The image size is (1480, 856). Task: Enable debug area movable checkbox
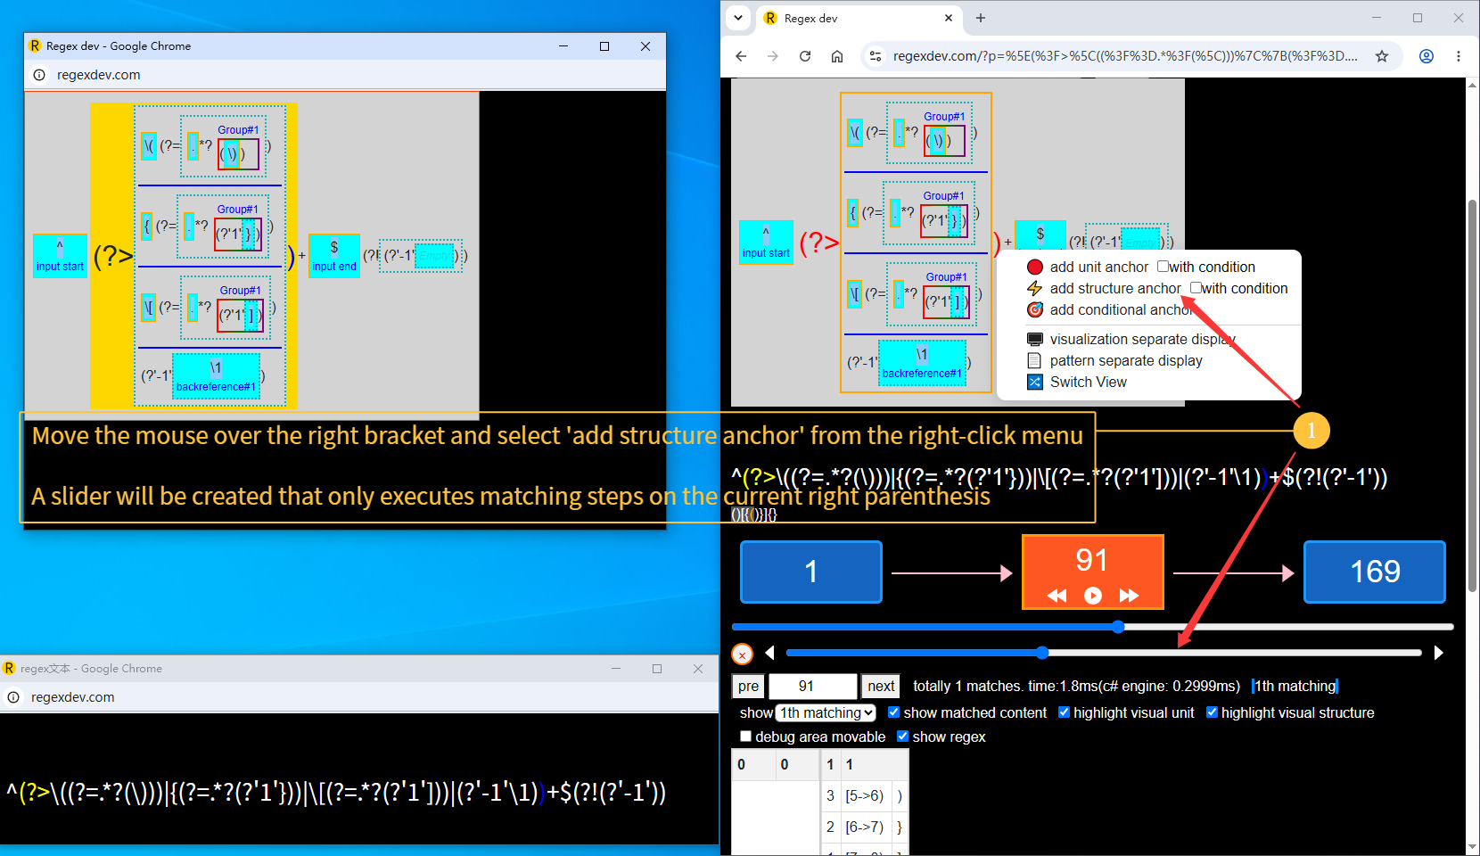point(745,736)
